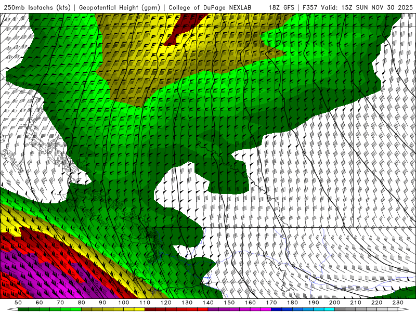Click the '160' value on the color scale
416x312 pixels.
pos(250,303)
